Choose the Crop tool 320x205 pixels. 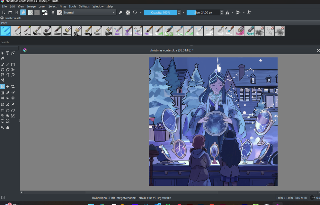pyautogui.click(x=13, y=86)
